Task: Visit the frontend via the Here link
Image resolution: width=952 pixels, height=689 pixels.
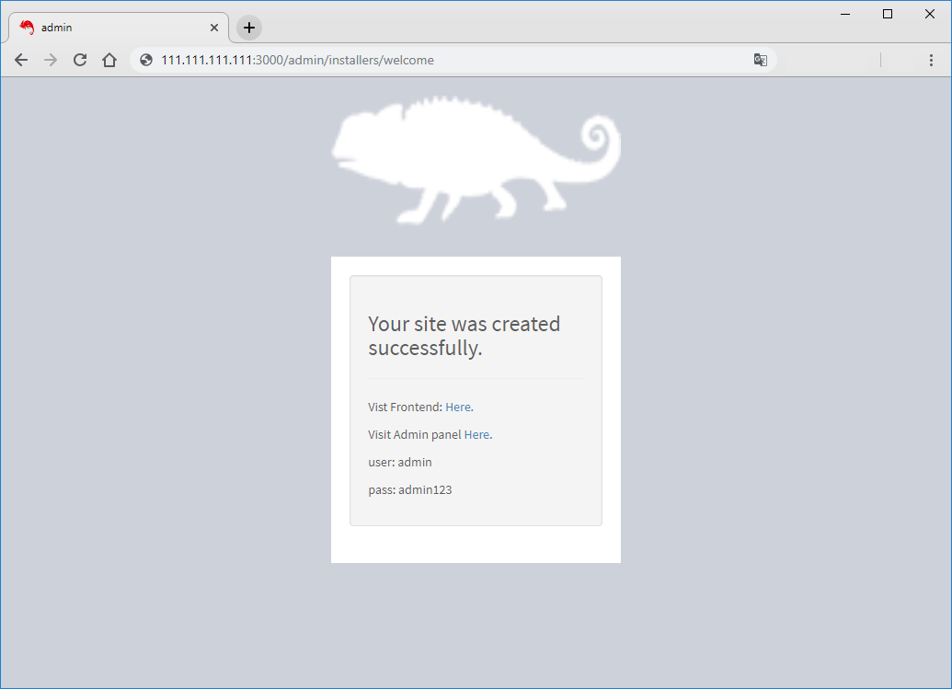Action: pyautogui.click(x=457, y=407)
